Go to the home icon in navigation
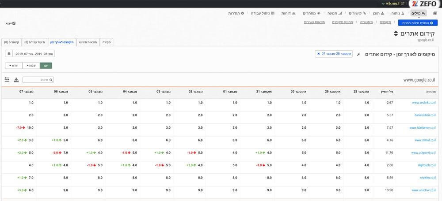The height and width of the screenshot is (201, 442). (434, 13)
